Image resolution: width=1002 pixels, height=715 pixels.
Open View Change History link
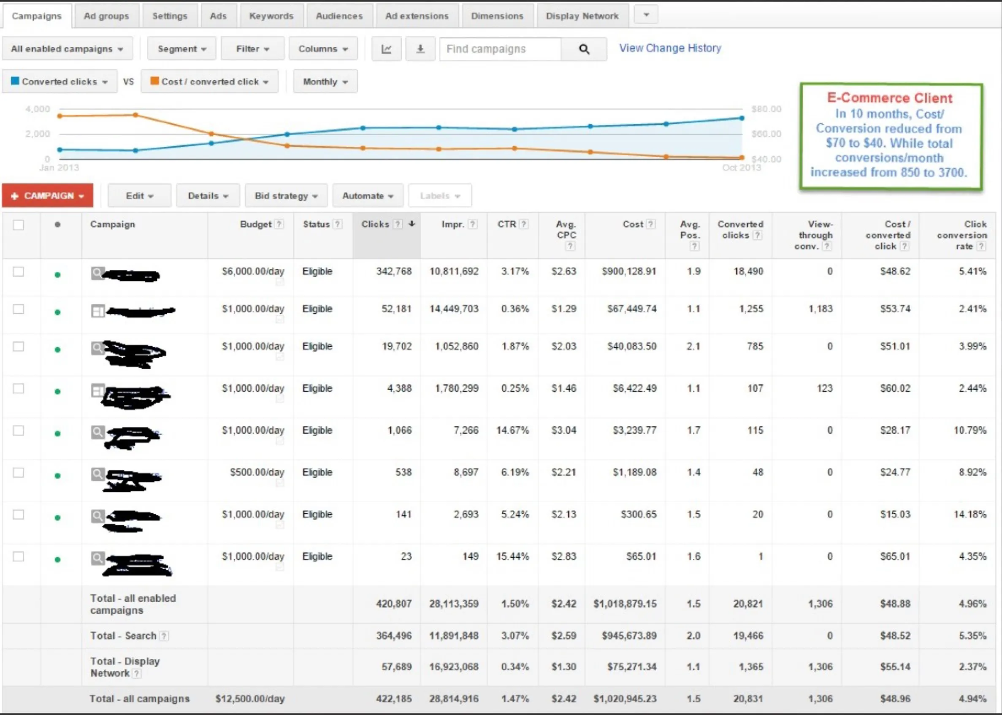pos(670,48)
